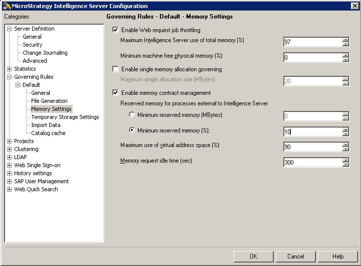Viewport: 361px width, 266px height.
Task: Increase Maximum Intelligence Server memory percentage
Action: [345, 40]
